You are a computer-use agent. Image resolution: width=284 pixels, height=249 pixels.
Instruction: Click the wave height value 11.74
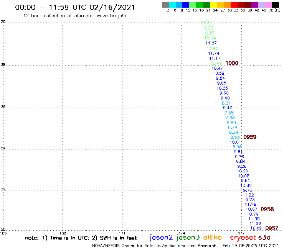[x=214, y=53]
